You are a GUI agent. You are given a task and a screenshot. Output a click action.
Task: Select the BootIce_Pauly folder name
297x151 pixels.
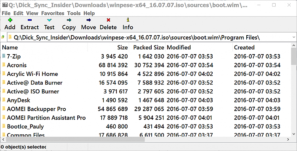click(25, 126)
